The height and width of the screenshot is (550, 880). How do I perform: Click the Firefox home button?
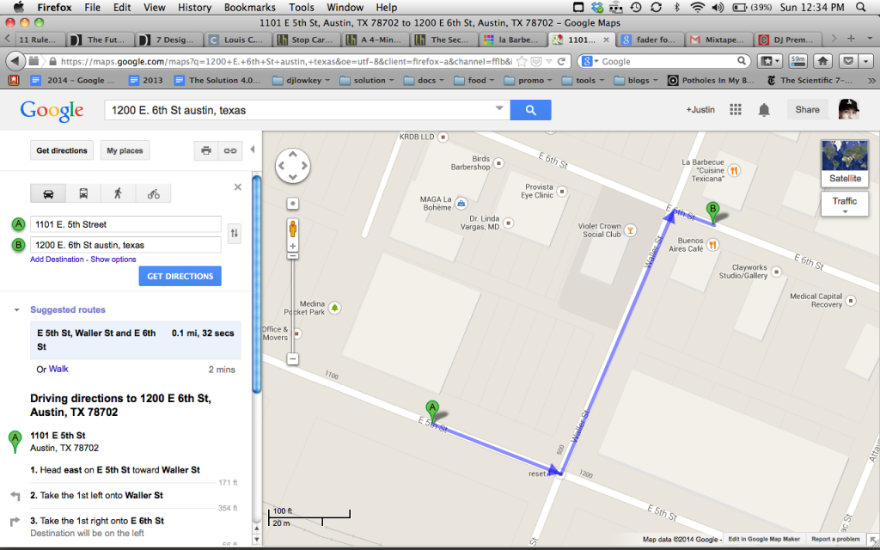point(823,61)
